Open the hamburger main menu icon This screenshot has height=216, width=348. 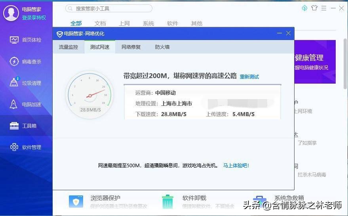pos(324,8)
